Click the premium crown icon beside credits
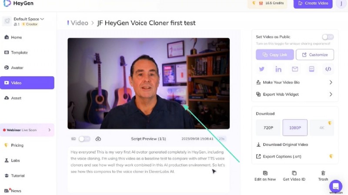The image size is (348, 195). (254, 3)
